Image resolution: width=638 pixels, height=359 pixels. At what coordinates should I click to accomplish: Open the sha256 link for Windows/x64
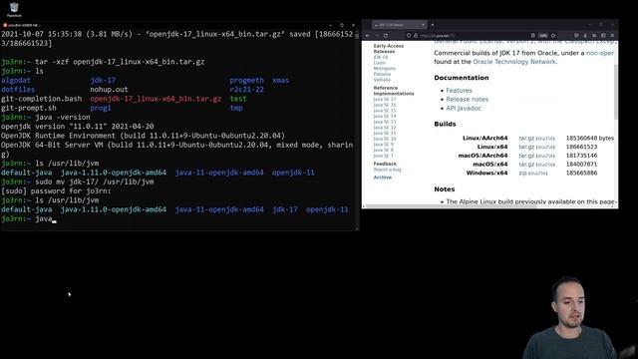[x=538, y=174]
